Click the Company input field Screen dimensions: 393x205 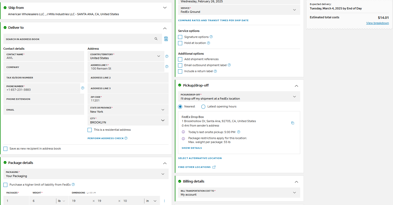44,67
